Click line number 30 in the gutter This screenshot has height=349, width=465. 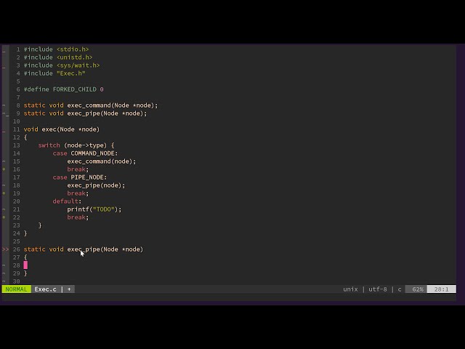[16, 281]
